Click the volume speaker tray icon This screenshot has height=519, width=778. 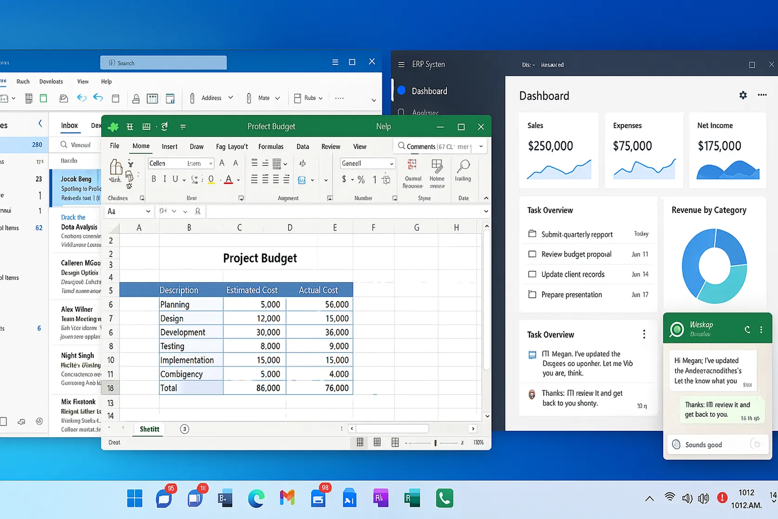pos(687,498)
